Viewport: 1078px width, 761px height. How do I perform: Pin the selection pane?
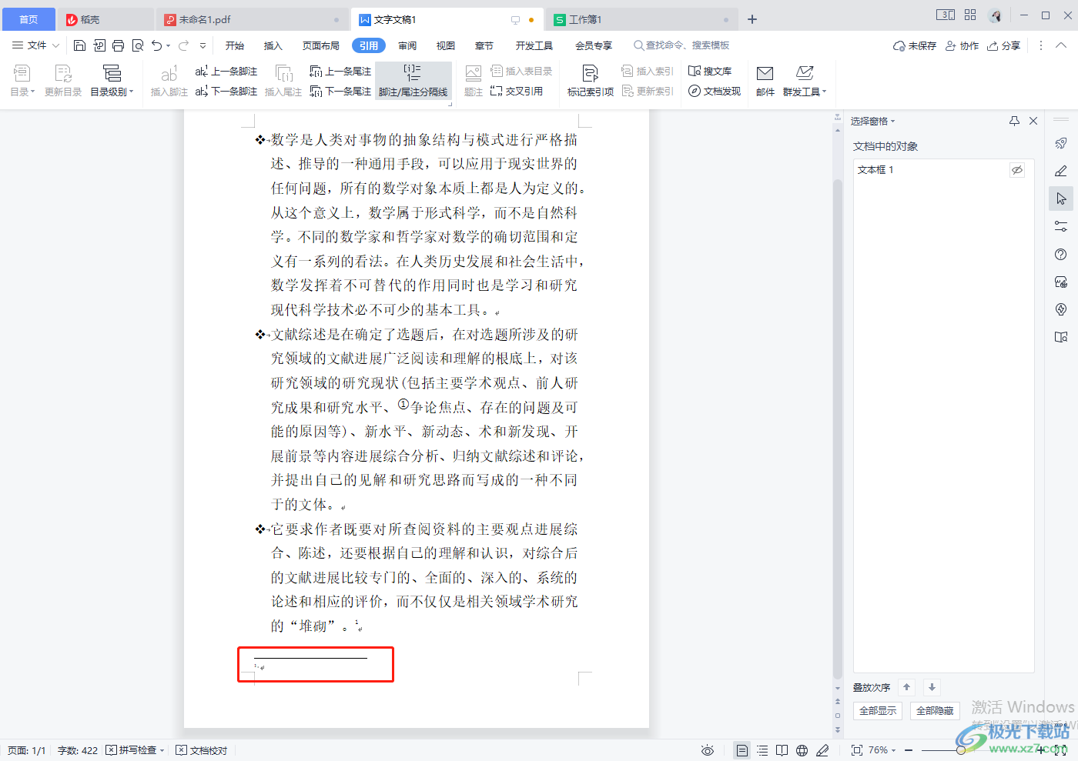pos(1014,121)
